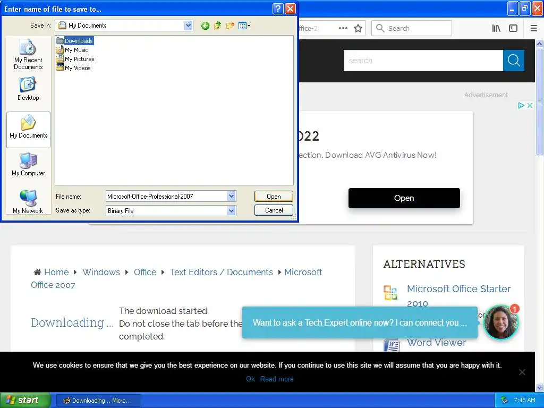Select My Documents in places bar
The image size is (544, 408).
(29, 130)
